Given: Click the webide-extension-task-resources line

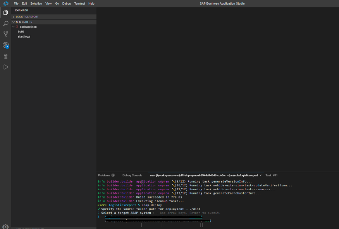Looking at the screenshot, I should point(187,189).
